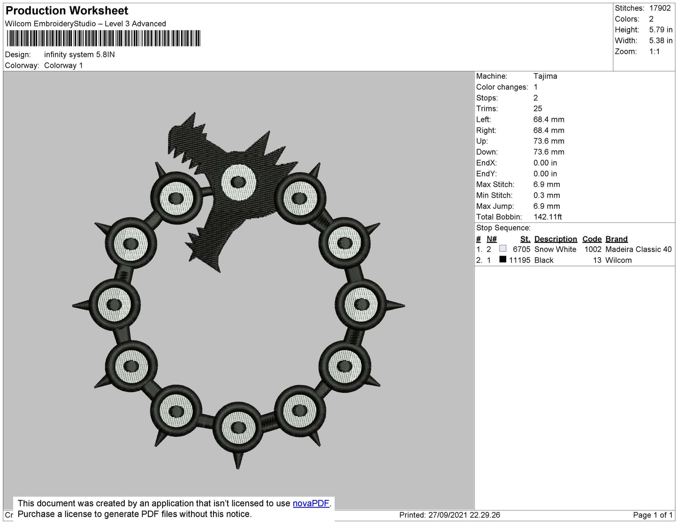Click the width value '5.38 in'
678x524 pixels.
click(661, 41)
